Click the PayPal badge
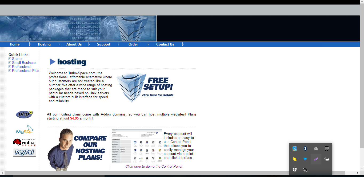This screenshot has height=177, width=364. coord(25,152)
